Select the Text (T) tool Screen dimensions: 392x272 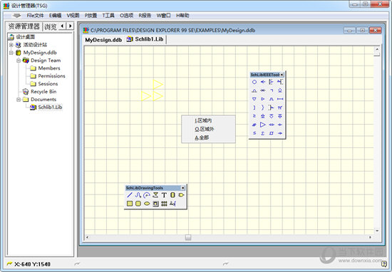pos(164,195)
